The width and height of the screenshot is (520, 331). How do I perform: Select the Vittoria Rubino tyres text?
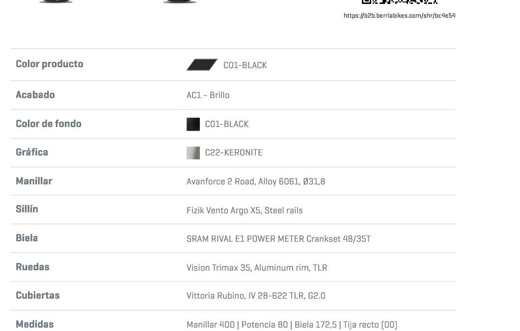[256, 296]
